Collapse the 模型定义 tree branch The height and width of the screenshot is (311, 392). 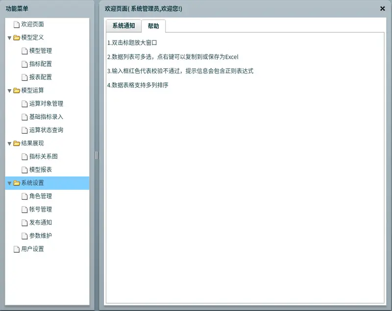pyautogui.click(x=9, y=37)
